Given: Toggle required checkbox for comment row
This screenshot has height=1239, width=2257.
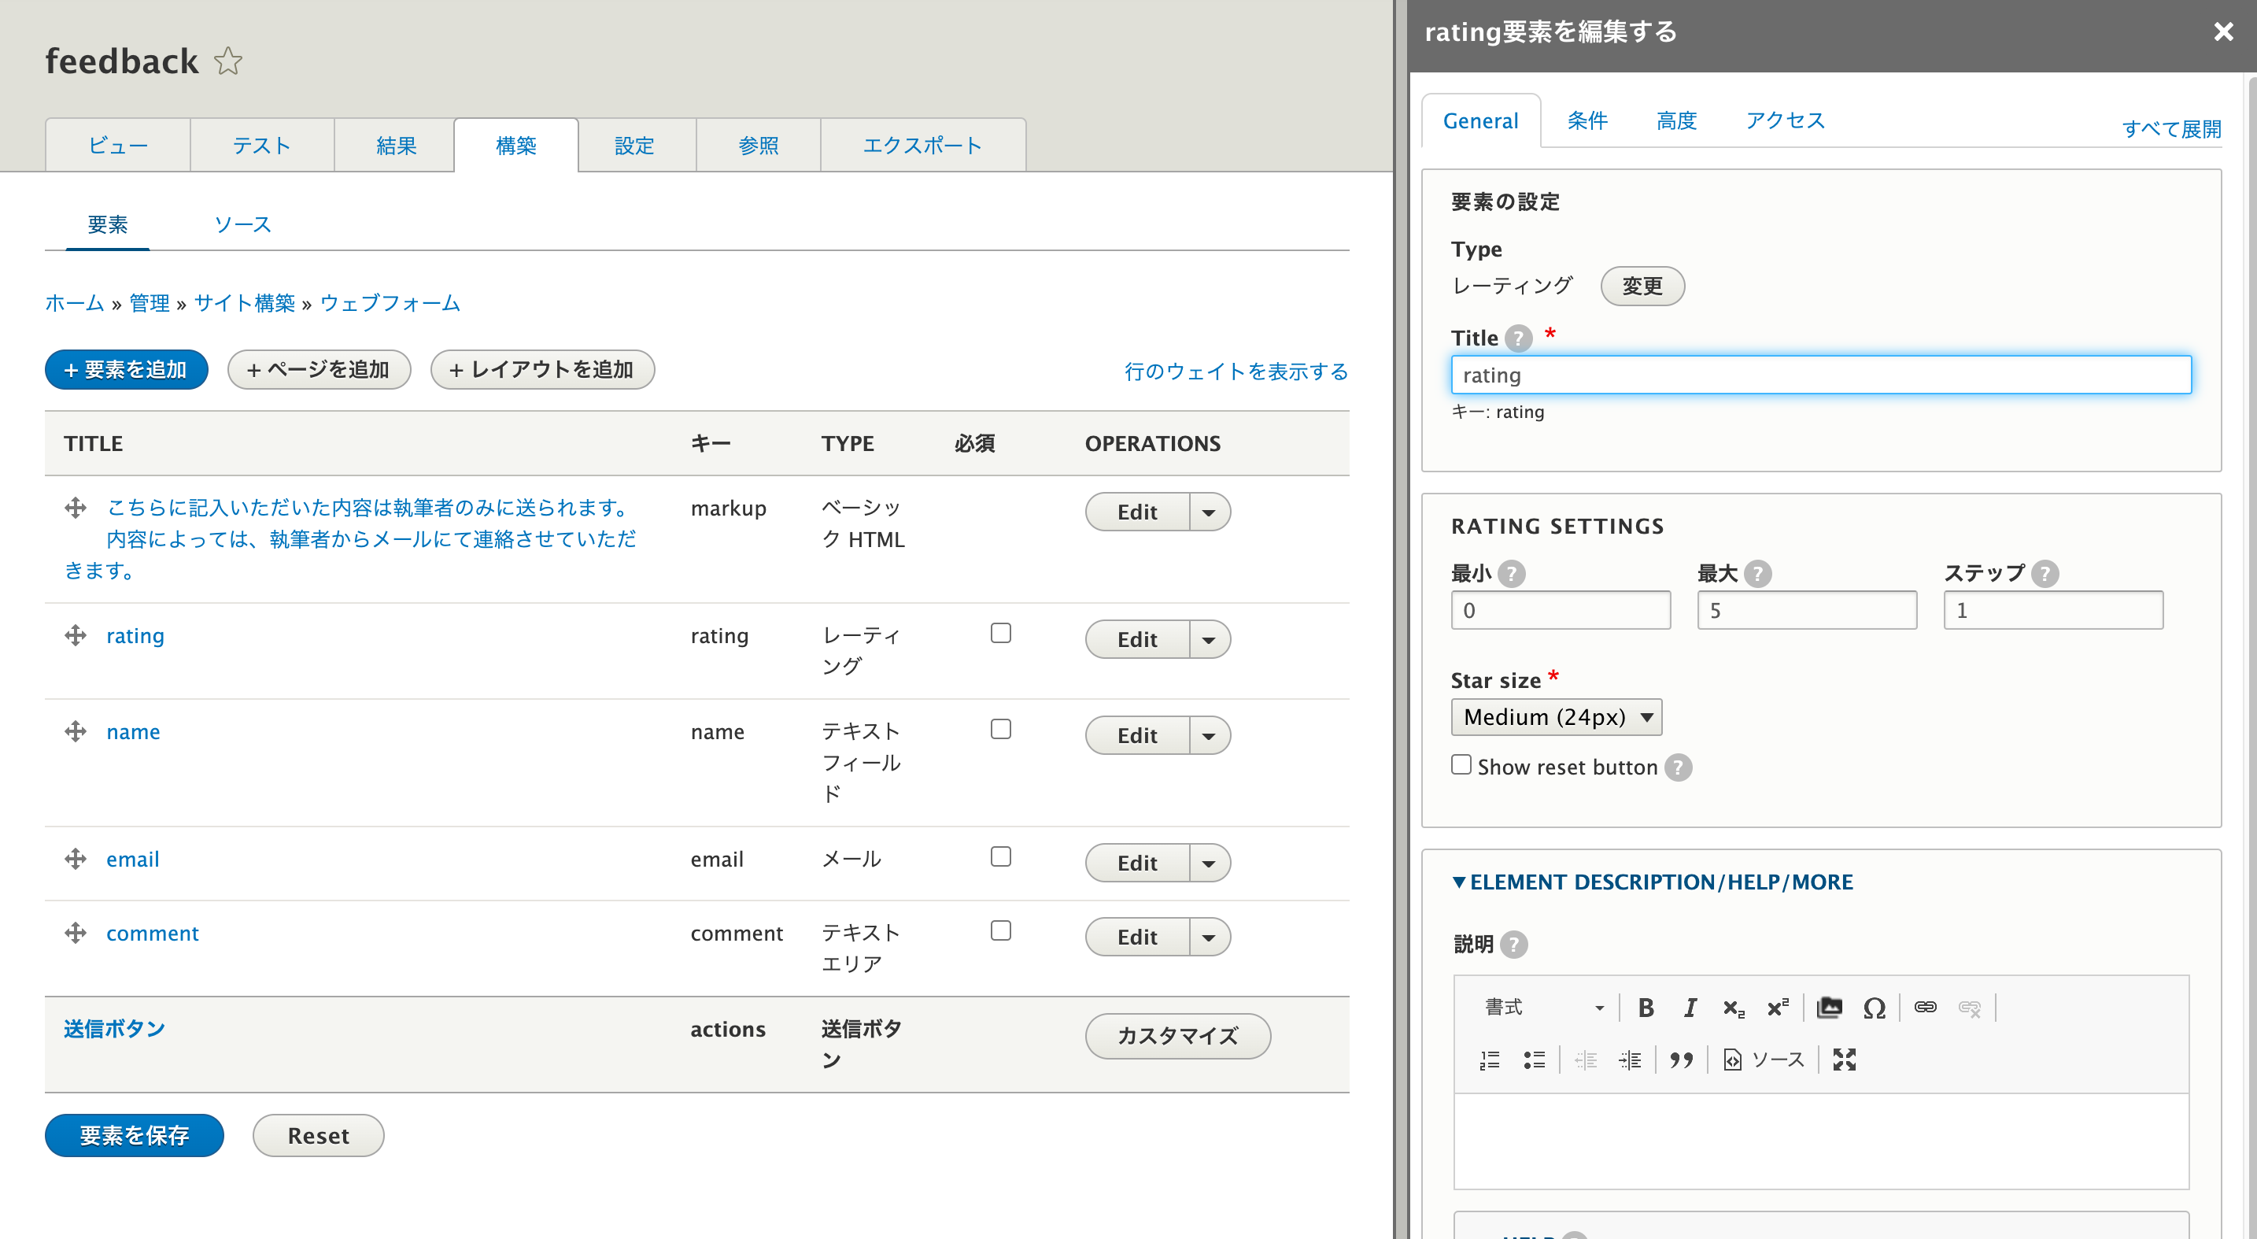Looking at the screenshot, I should pos(1000,931).
